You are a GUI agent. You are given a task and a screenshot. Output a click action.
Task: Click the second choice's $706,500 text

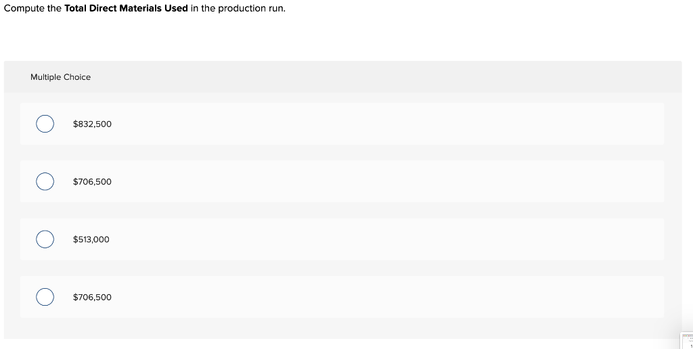tap(92, 182)
